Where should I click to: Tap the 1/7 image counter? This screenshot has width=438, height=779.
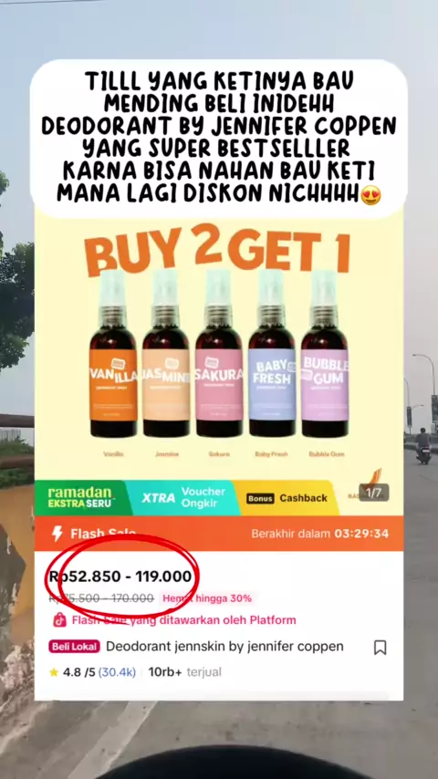click(x=373, y=493)
